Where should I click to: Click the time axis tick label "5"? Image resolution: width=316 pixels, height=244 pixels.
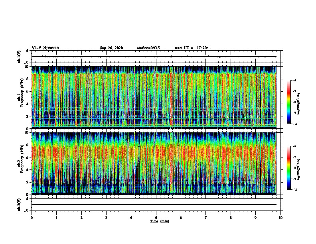point(156,218)
